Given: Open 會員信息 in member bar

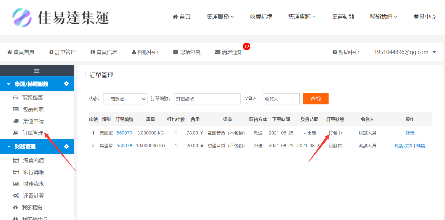Looking at the screenshot, I should 104,52.
